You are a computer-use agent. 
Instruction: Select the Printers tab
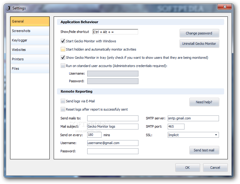pos(30,59)
